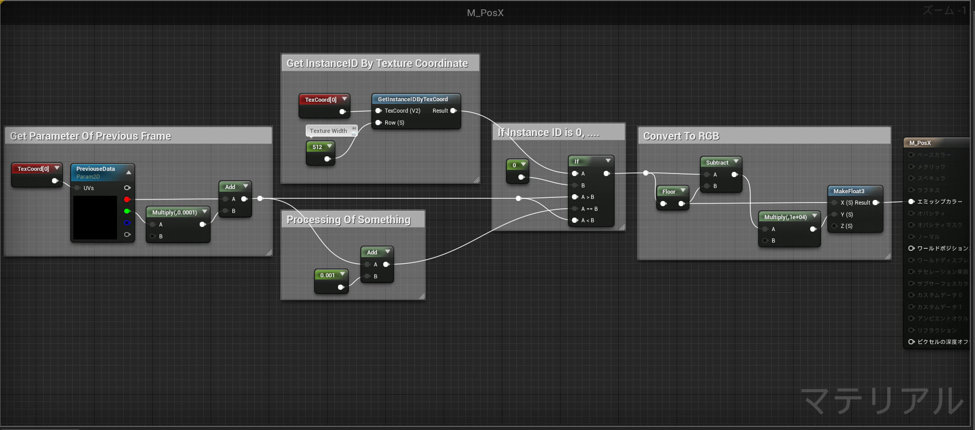The width and height of the screenshot is (975, 430).
Task: Click the reroute node right of the first Add
Action: (x=260, y=198)
